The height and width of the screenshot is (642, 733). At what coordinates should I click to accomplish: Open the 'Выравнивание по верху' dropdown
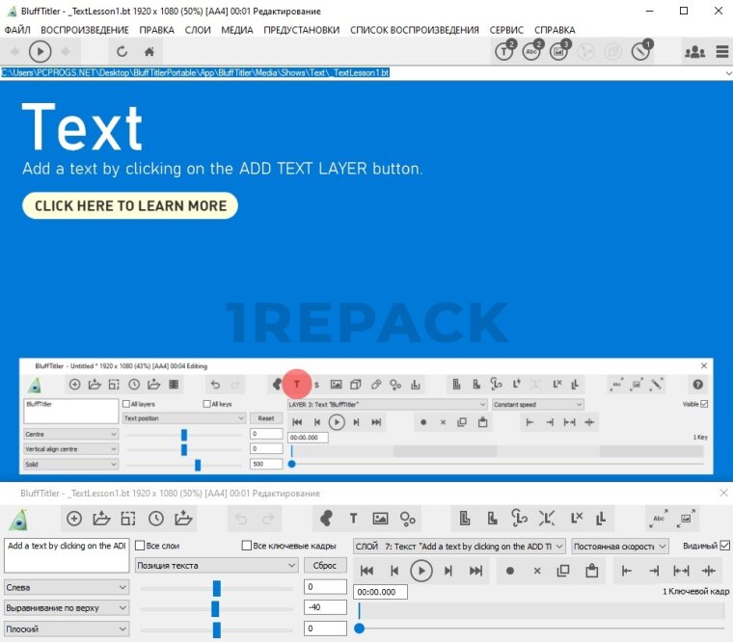66,608
